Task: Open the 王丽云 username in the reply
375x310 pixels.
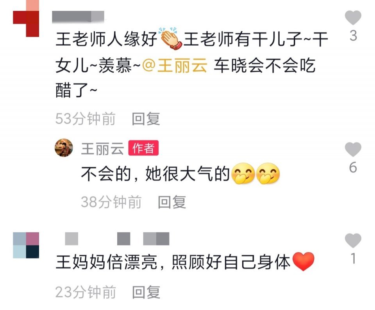Action: pos(102,148)
